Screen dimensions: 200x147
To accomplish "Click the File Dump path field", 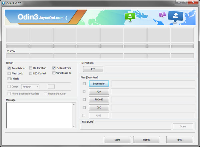I will pyautogui.click(x=126, y=126).
